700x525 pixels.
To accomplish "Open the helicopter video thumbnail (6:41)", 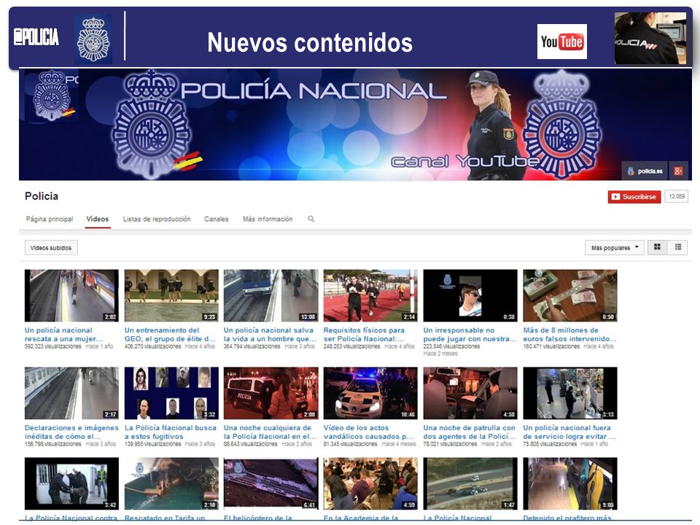I will (x=271, y=483).
